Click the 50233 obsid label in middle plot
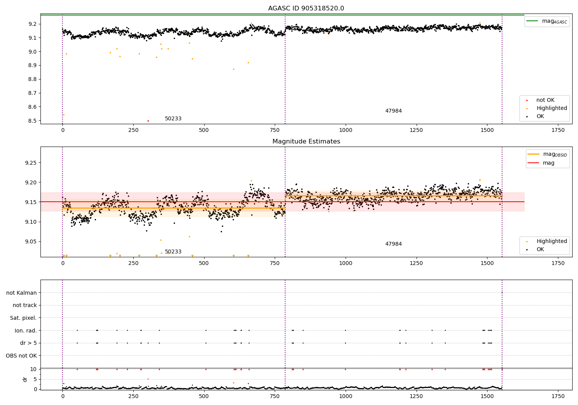Screen dimensions: 578x405 point(173,252)
